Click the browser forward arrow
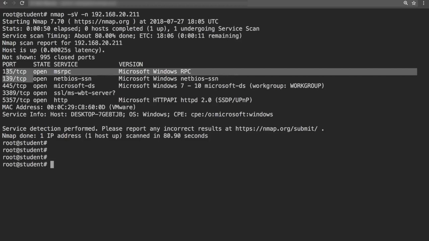This screenshot has width=429, height=241. click(13, 3)
